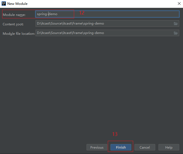Image resolution: width=183 pixels, height=154 pixels.
Task: Click the empty button bar area left of Previous
Action: point(43,147)
